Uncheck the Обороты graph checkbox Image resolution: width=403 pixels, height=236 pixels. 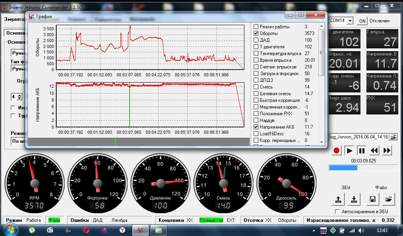click(x=256, y=33)
